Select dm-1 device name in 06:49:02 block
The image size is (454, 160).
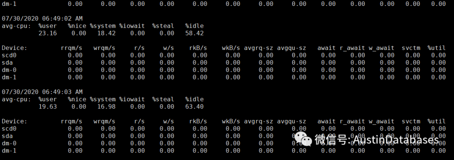tap(9, 77)
